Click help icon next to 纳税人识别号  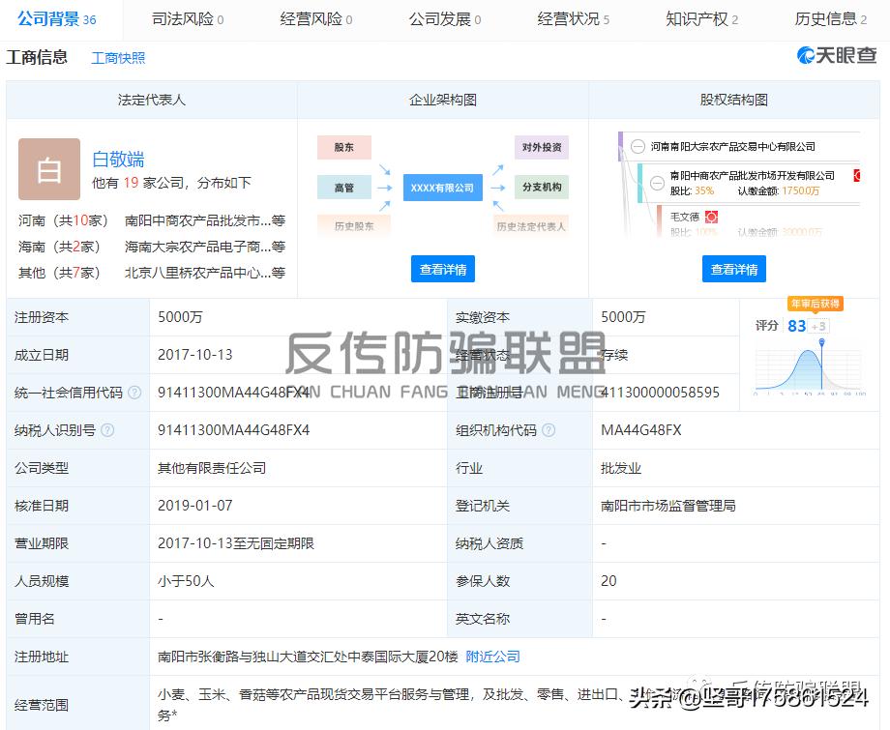[x=107, y=430]
